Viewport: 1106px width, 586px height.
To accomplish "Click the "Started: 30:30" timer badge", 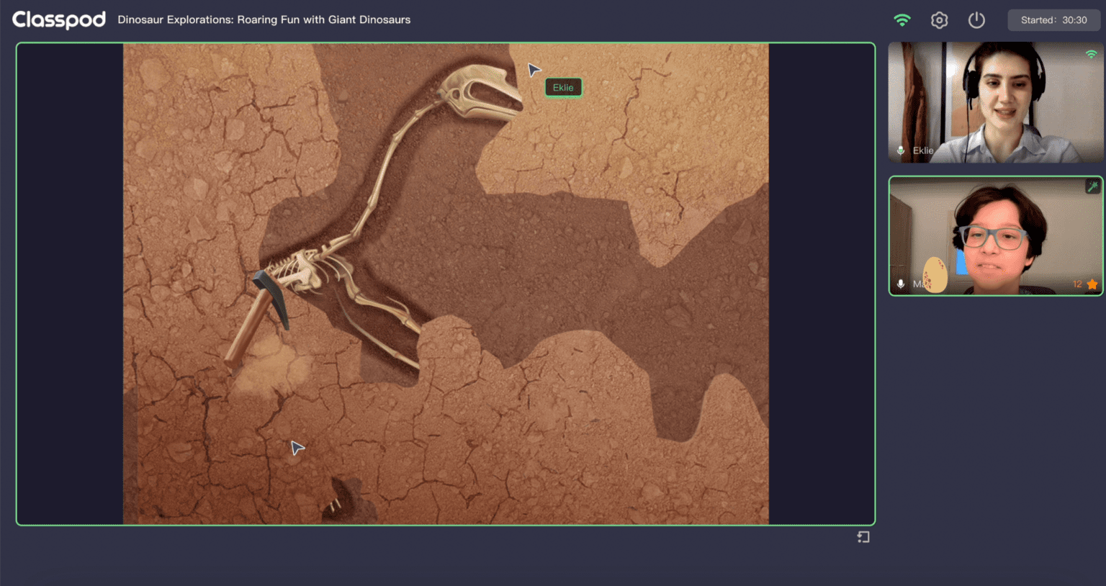I will 1053,20.
